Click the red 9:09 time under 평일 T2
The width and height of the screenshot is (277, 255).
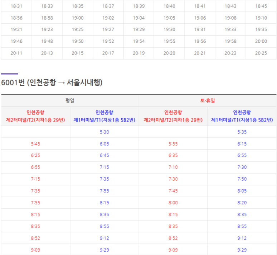[x=35, y=250]
